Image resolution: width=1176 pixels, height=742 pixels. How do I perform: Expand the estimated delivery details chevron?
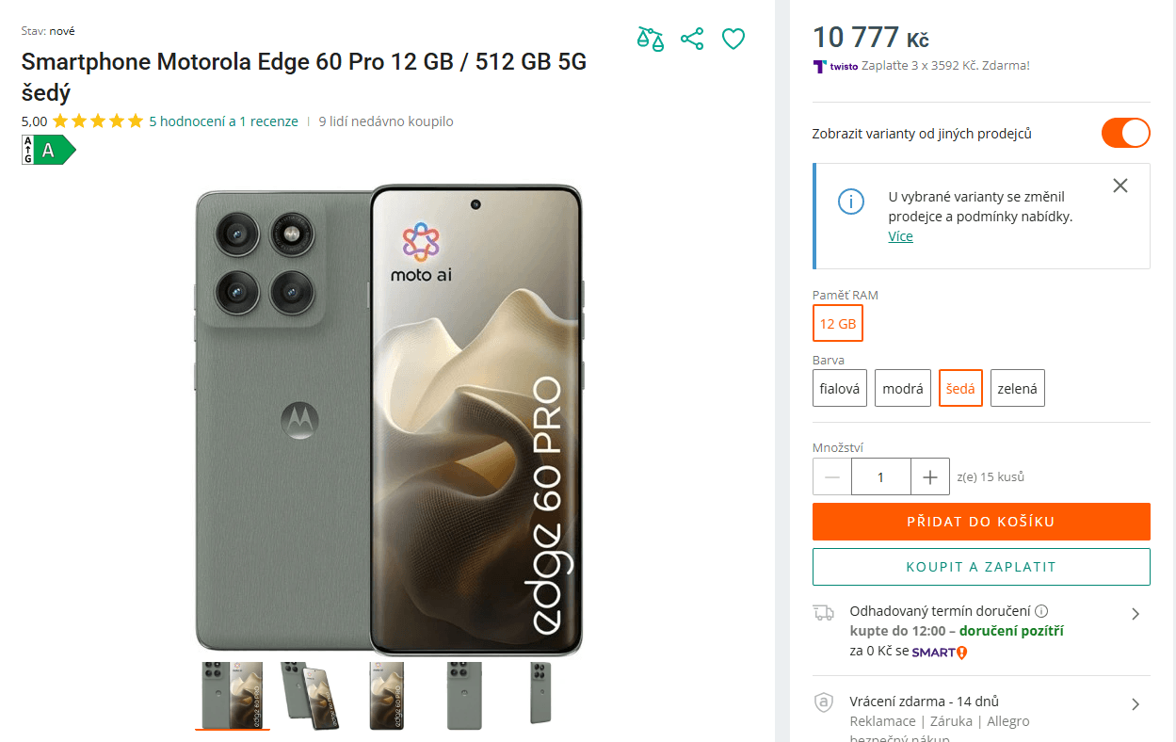click(x=1136, y=614)
